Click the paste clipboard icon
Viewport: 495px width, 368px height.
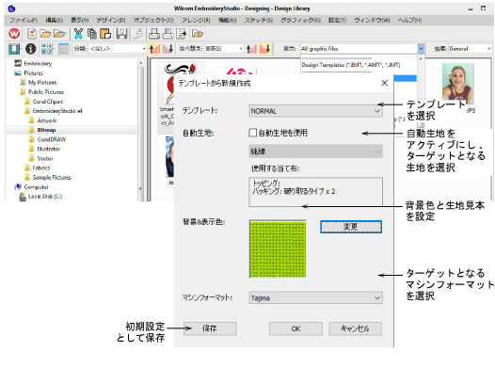tap(105, 33)
